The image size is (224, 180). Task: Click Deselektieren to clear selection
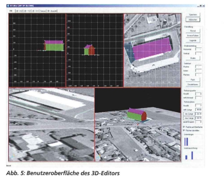[193, 85]
